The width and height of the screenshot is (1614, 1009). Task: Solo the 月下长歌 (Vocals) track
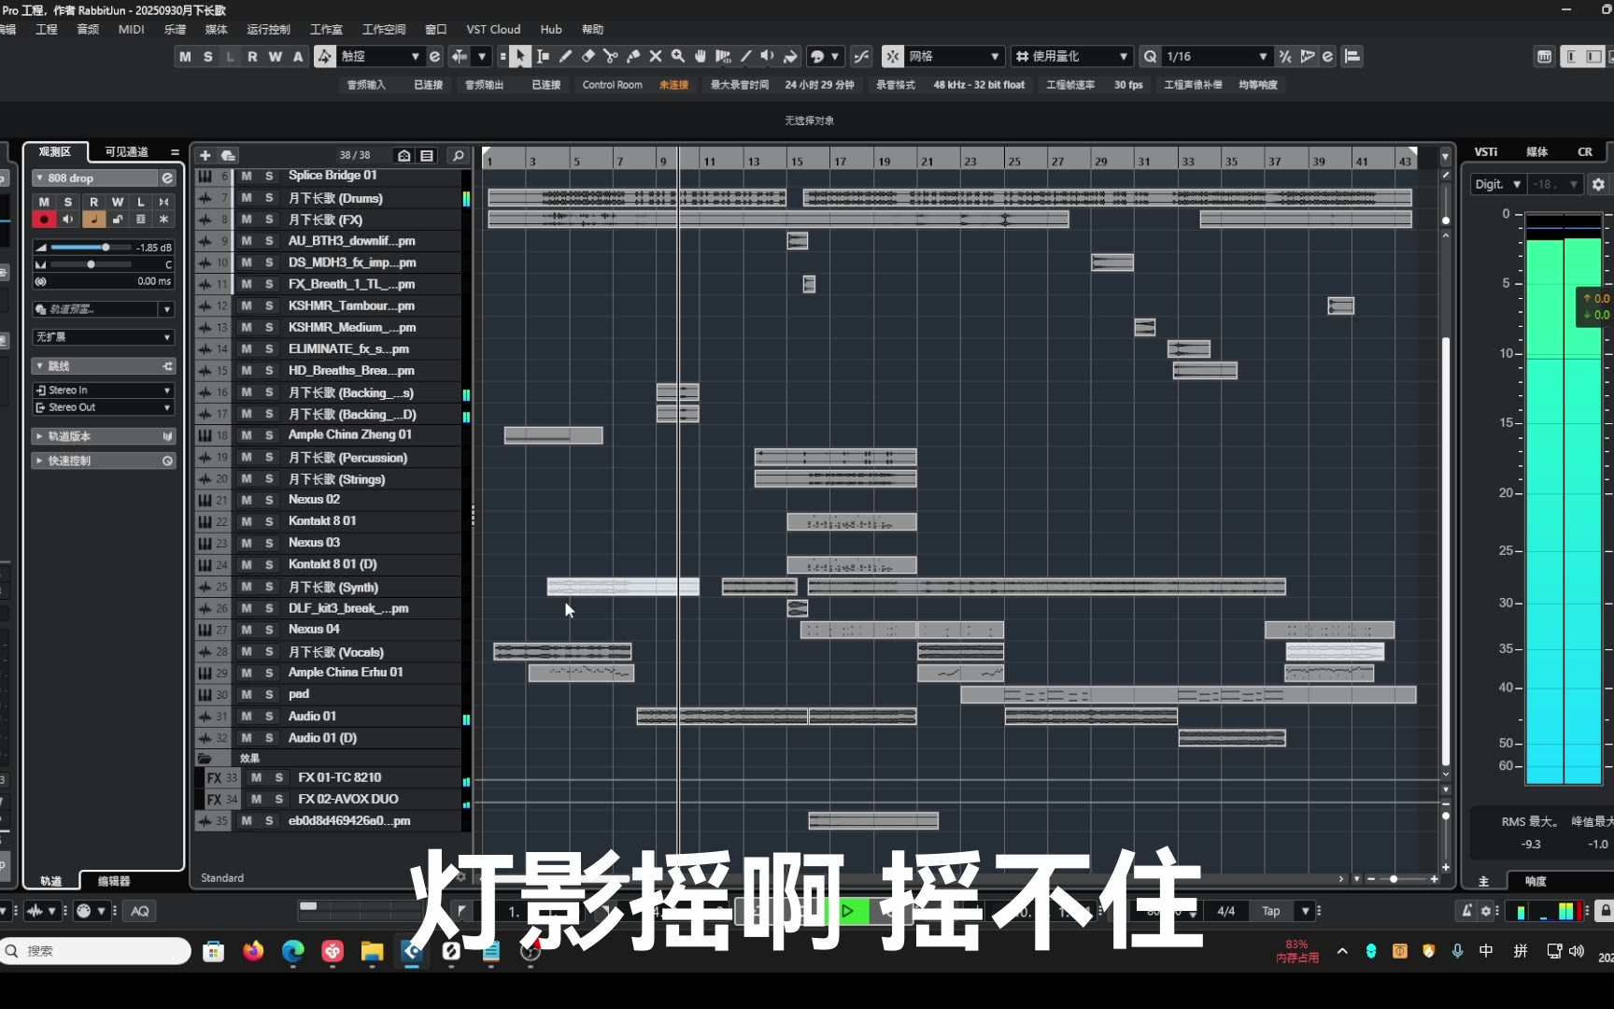pos(269,652)
